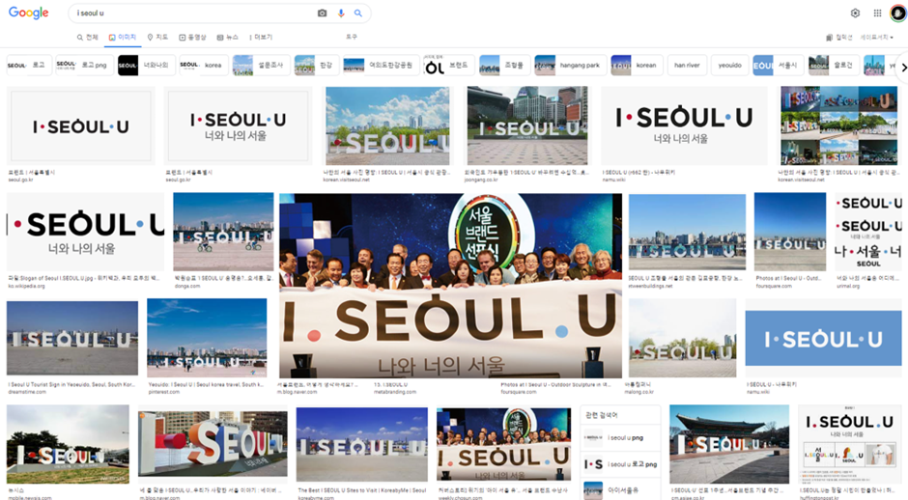Viewport: 908px width, 500px height.
Task: Click the blue magnifier search button
Action: 358,14
